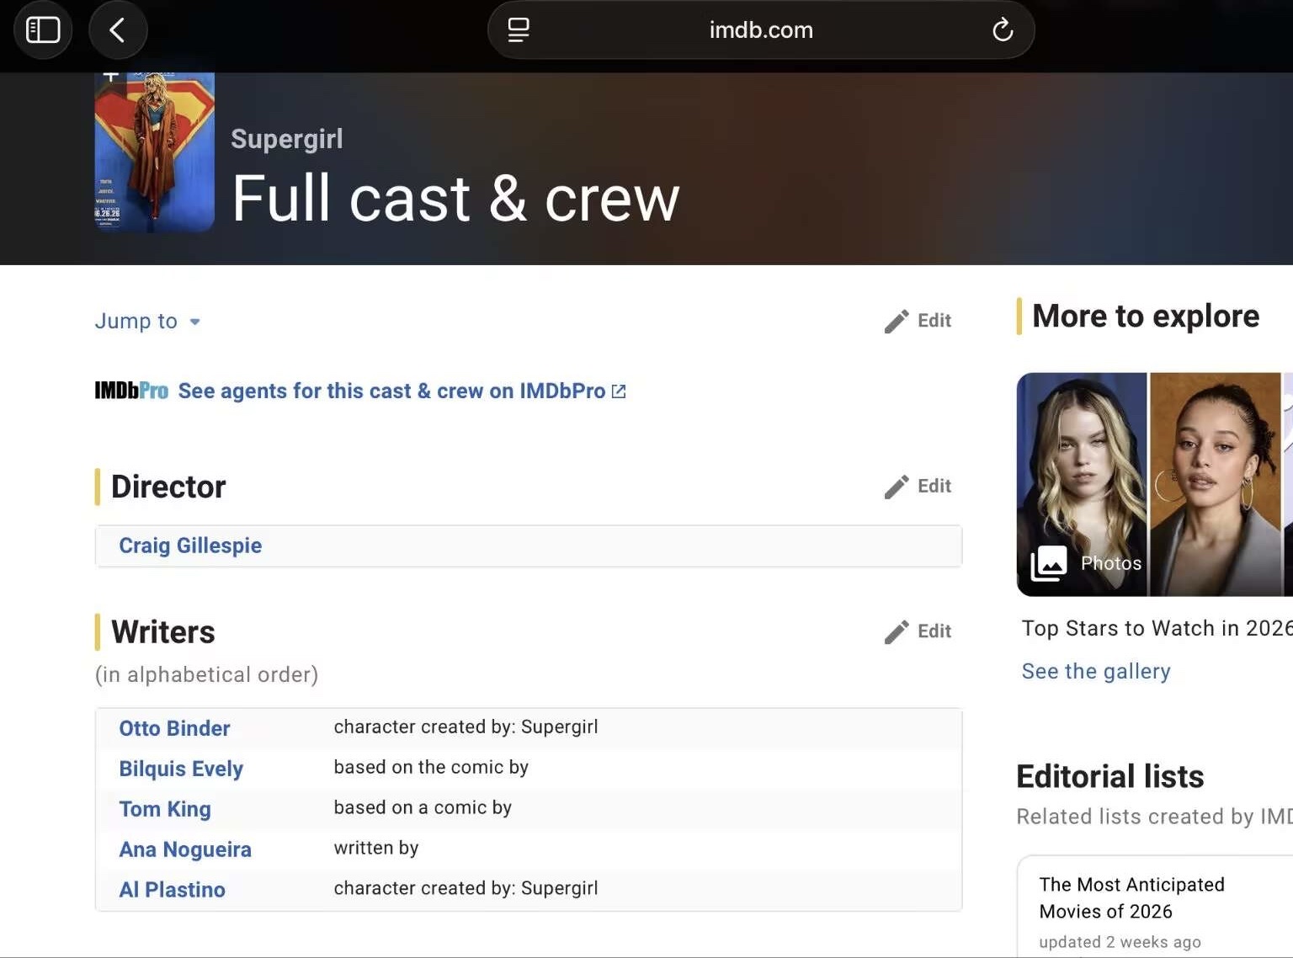The image size is (1293, 958).
Task: Open the page reader menu icon
Action: tap(519, 30)
